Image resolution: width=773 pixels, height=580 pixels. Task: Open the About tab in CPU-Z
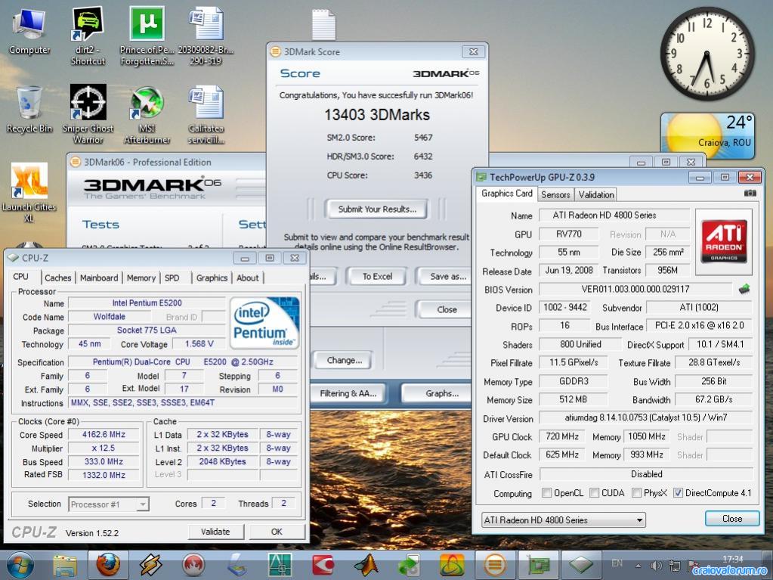(x=248, y=278)
